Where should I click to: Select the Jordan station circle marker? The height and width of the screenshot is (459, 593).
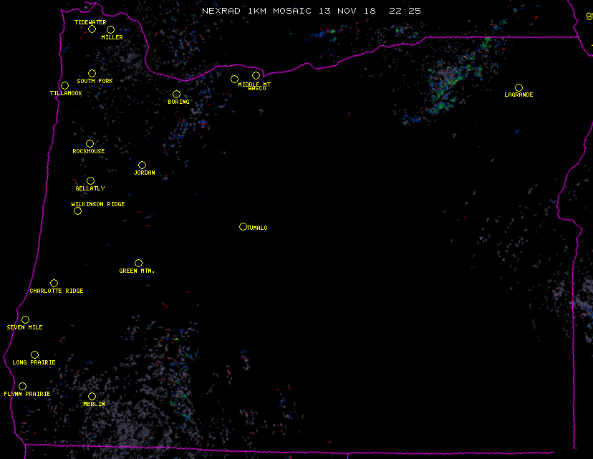click(x=142, y=165)
